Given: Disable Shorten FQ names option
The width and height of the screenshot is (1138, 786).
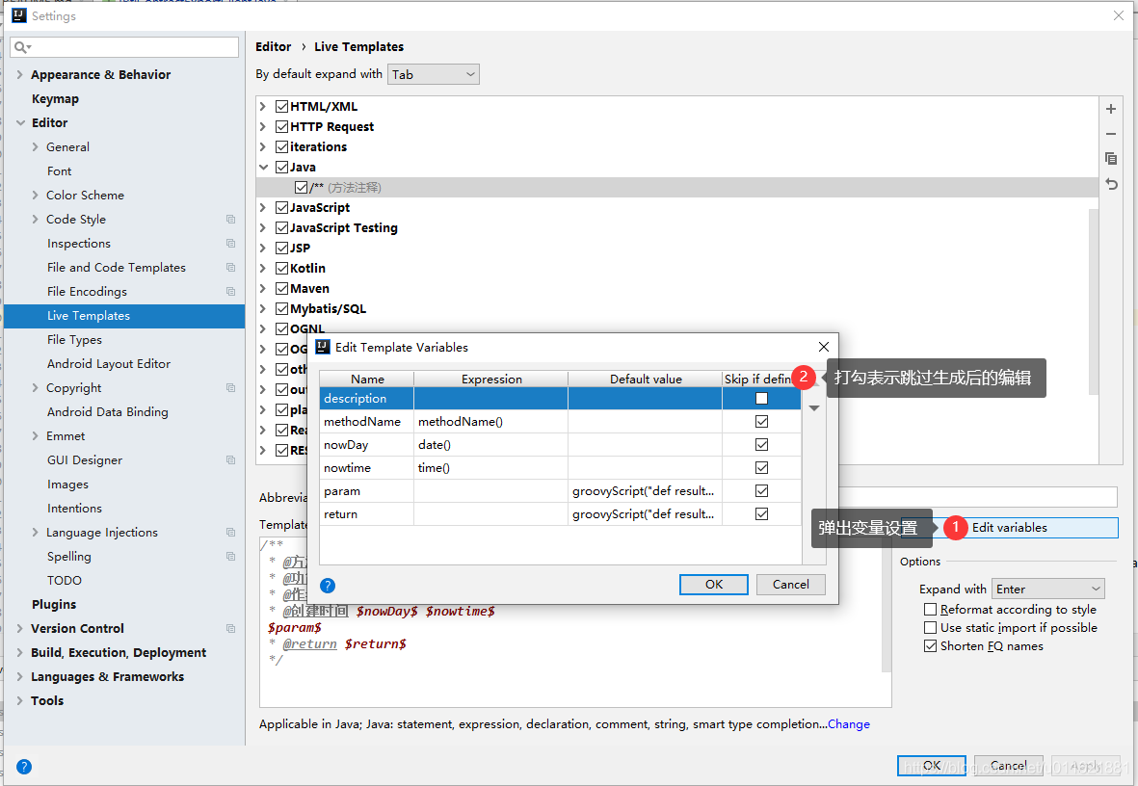Looking at the screenshot, I should (x=931, y=646).
